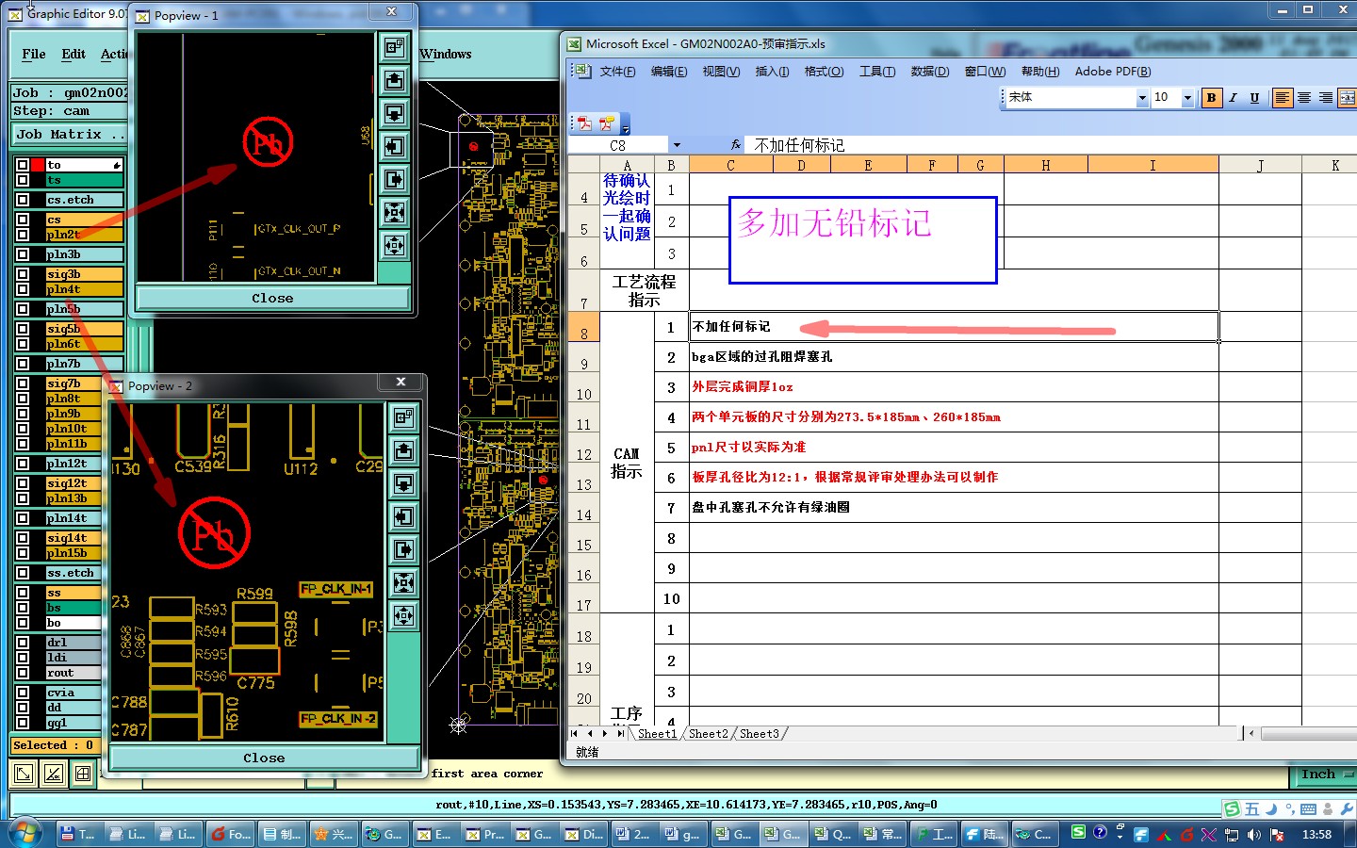Click the pan arrows icon in Popview 1 toolbar

[x=394, y=245]
